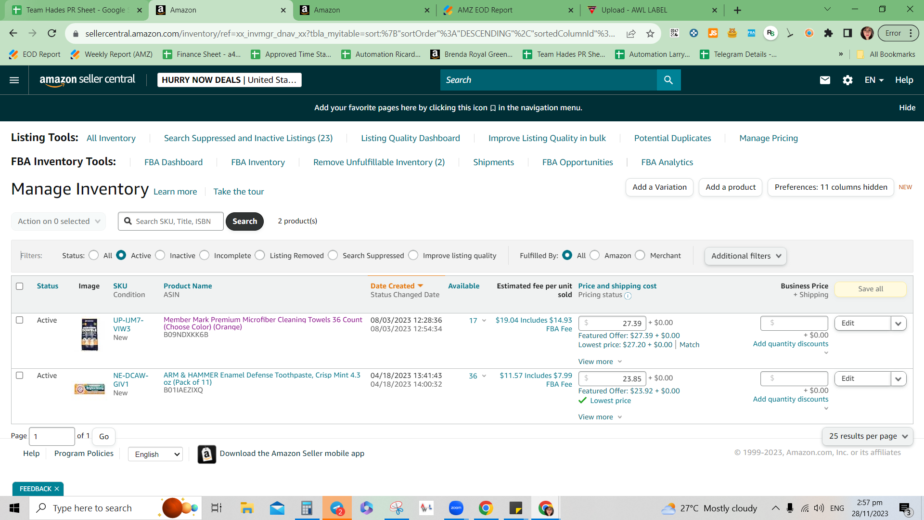The width and height of the screenshot is (924, 520).
Task: Open the Take the tour link
Action: pos(239,192)
